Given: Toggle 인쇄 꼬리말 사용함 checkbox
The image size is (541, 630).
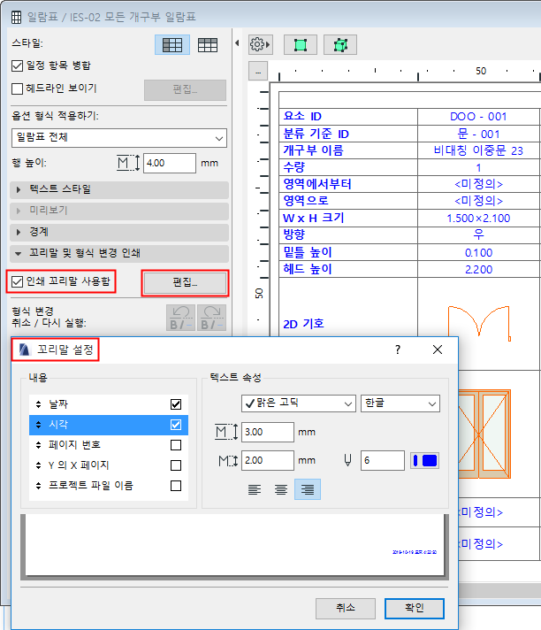Looking at the screenshot, I should click(18, 281).
